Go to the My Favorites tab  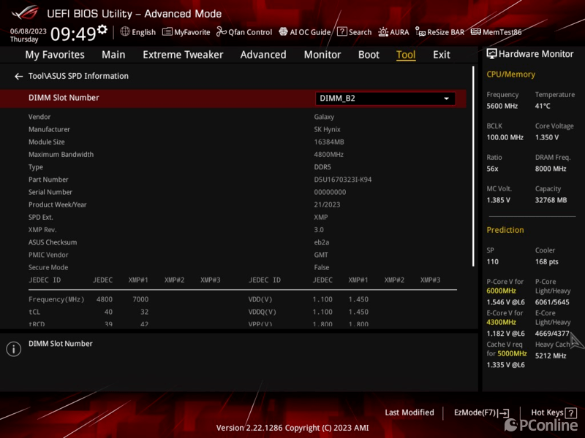point(55,55)
